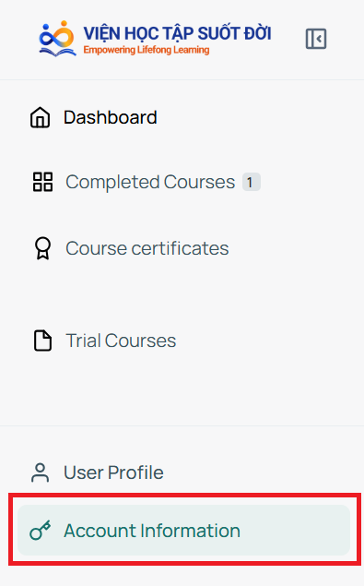Click the VIỆN HỌC TẬP SUỐT ĐỜI title
364x586 pixels.
click(177, 33)
